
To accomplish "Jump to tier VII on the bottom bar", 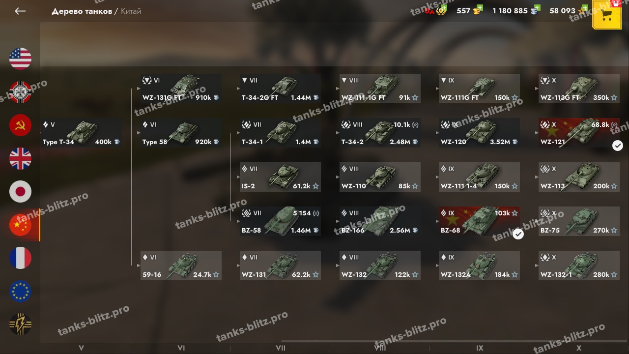I will coord(281,348).
